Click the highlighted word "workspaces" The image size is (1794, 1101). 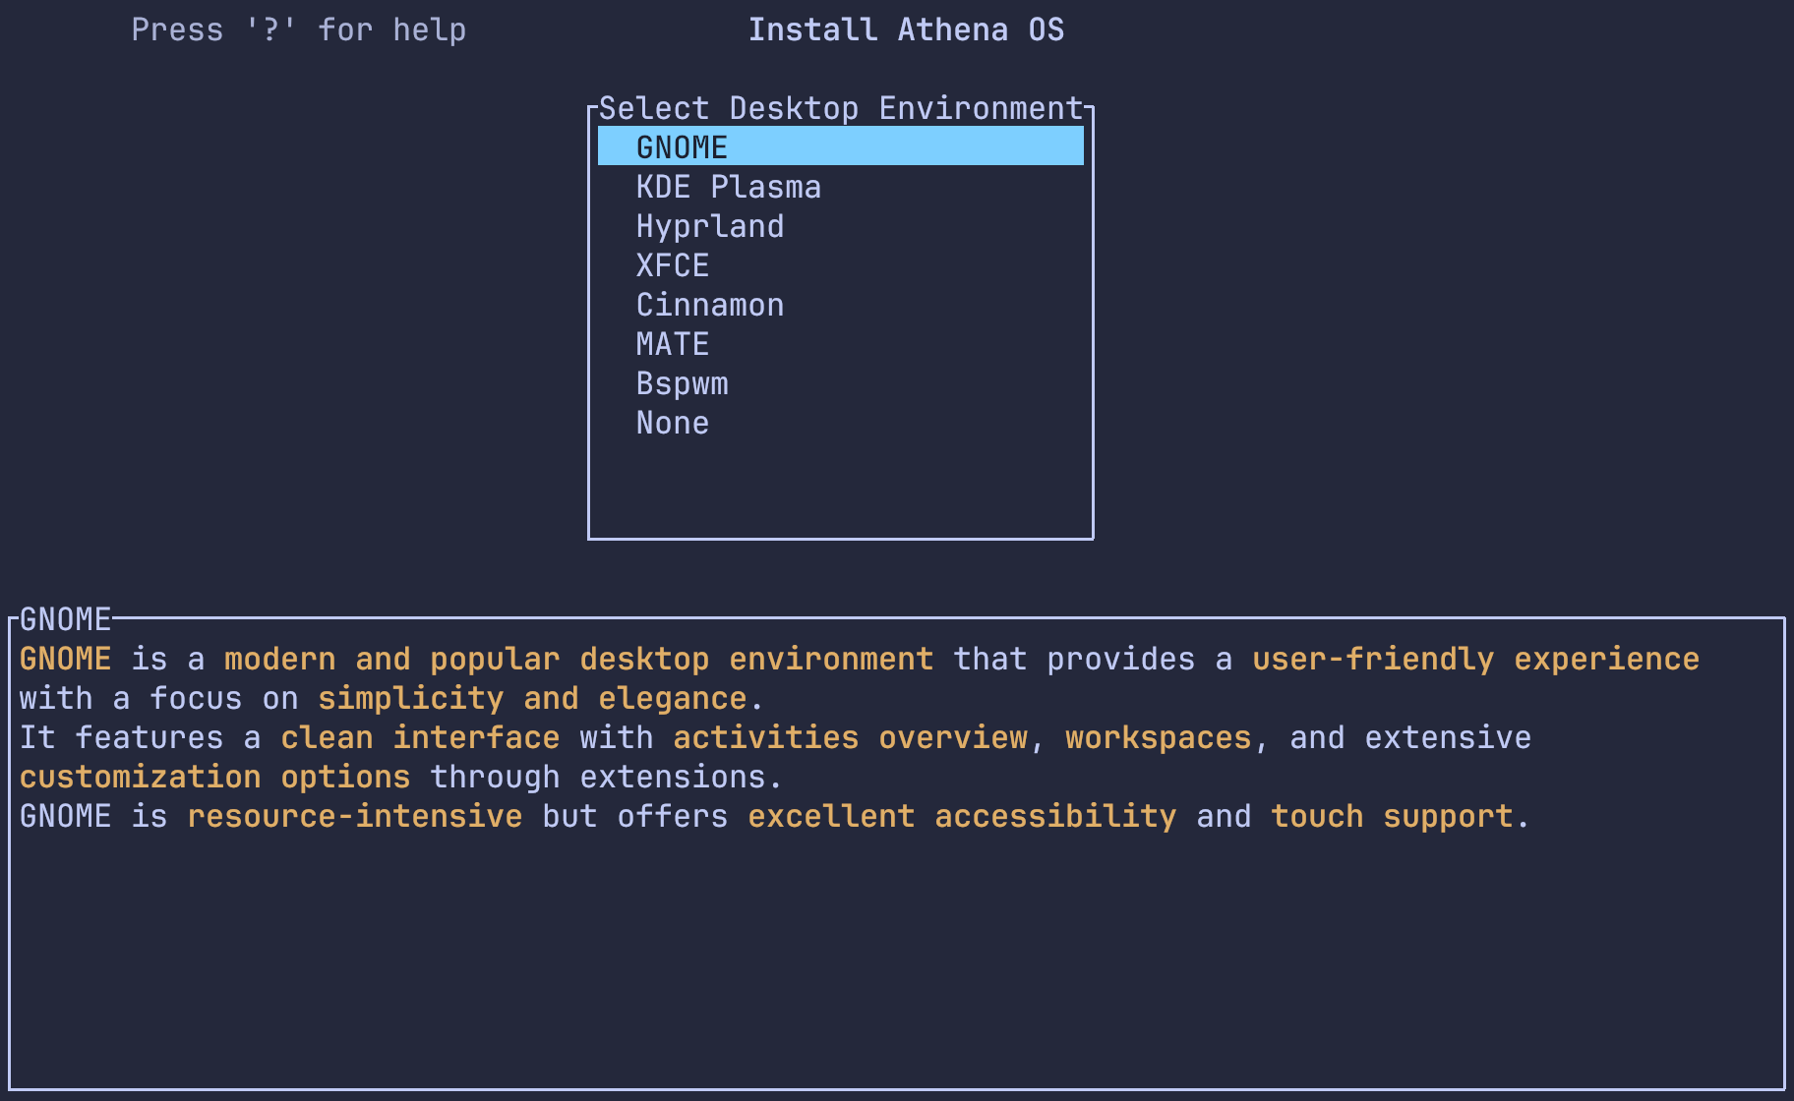tap(1158, 737)
